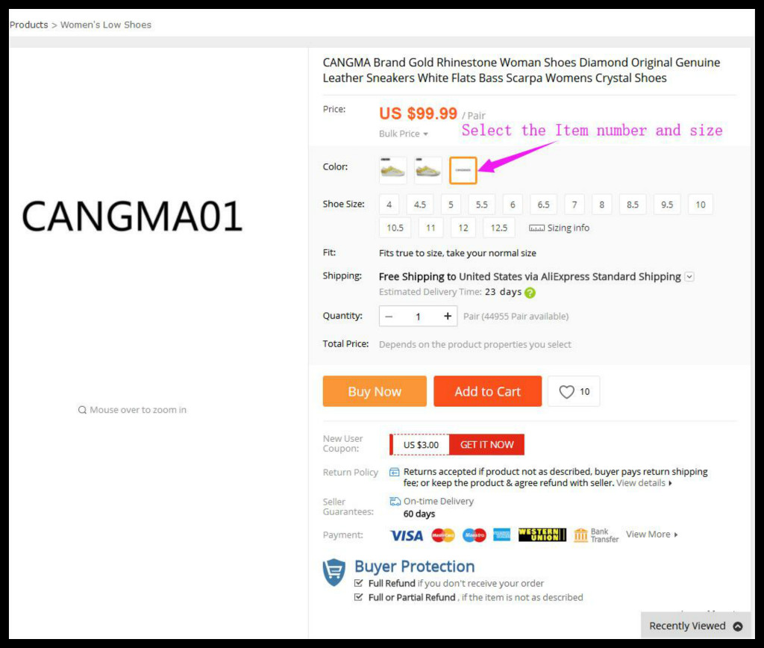Viewport: 764px width, 648px height.
Task: Select the second yellow shoe color option
Action: click(x=428, y=170)
